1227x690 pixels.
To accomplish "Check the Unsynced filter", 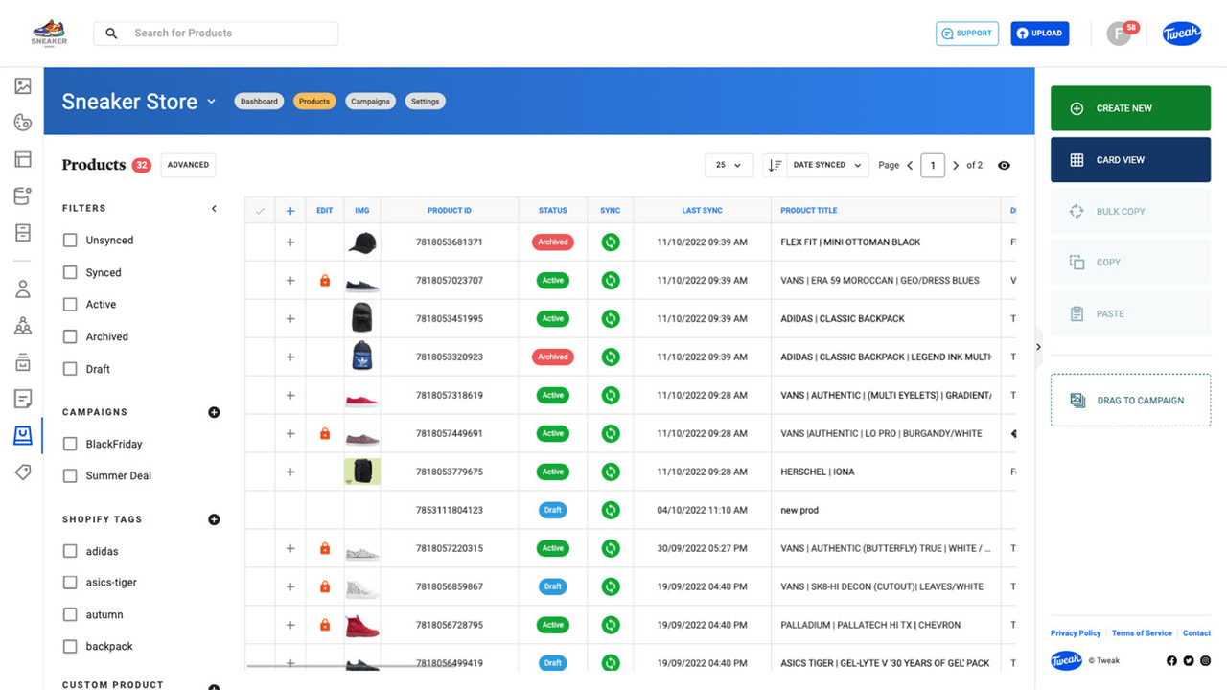I will pos(69,240).
